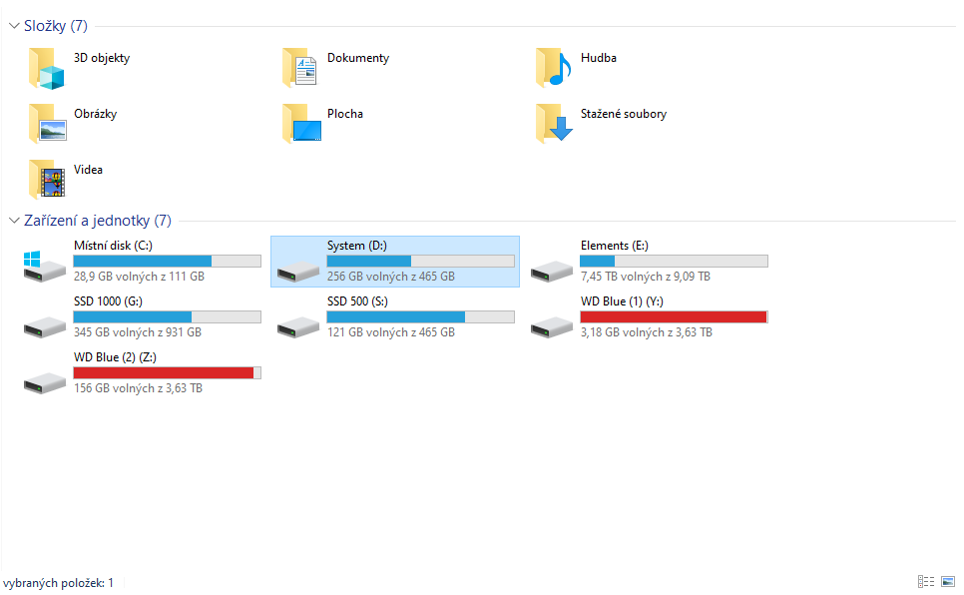This screenshot has height=595, width=964.
Task: Open the Obrázky pictures folder icon
Action: tap(47, 124)
